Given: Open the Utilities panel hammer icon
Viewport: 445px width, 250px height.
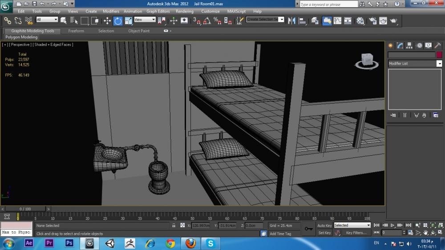Looking at the screenshot, I should 437,45.
